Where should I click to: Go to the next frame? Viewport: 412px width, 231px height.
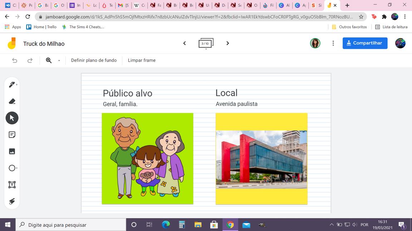(227, 43)
